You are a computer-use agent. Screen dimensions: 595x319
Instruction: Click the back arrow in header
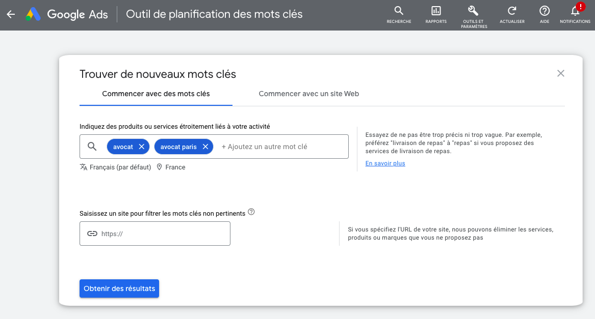[11, 14]
